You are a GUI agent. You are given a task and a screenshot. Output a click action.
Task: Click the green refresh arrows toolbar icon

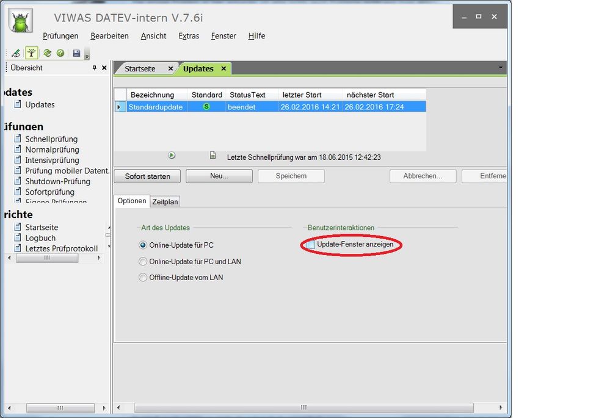47,53
